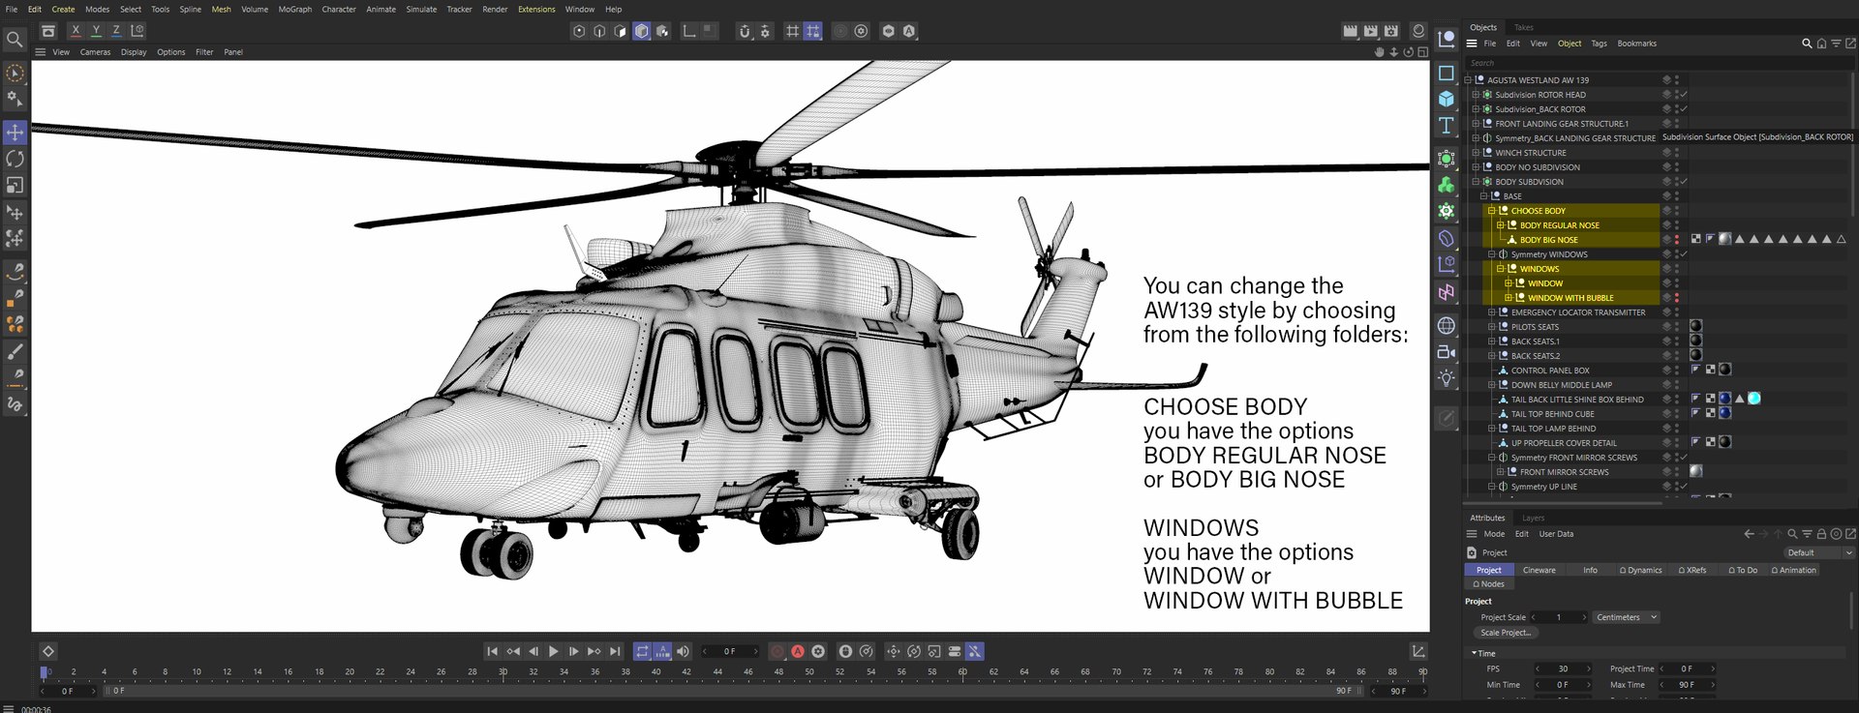This screenshot has width=1859, height=713.
Task: Open the Default dropdown in Attributes
Action: 1818,552
